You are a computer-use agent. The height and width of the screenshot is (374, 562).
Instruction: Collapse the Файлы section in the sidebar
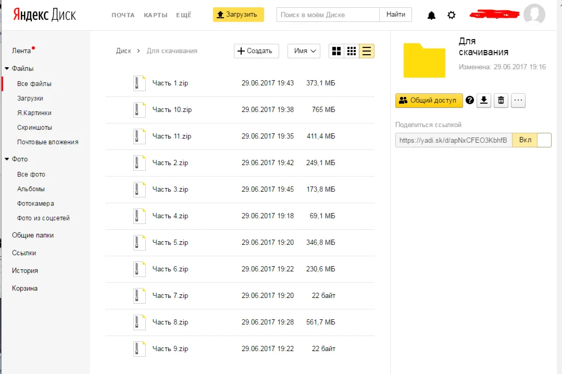(7, 68)
